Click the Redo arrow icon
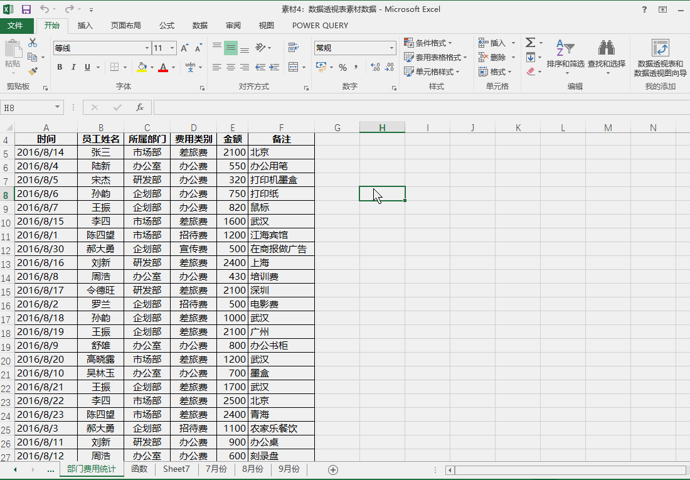Screen dimensions: 690x480 (x=70, y=9)
